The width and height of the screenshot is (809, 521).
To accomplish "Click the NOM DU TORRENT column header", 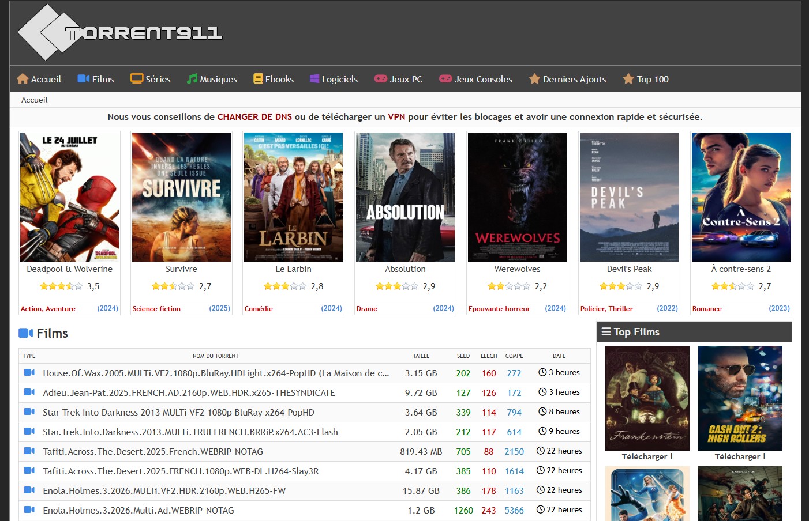I will click(x=216, y=356).
